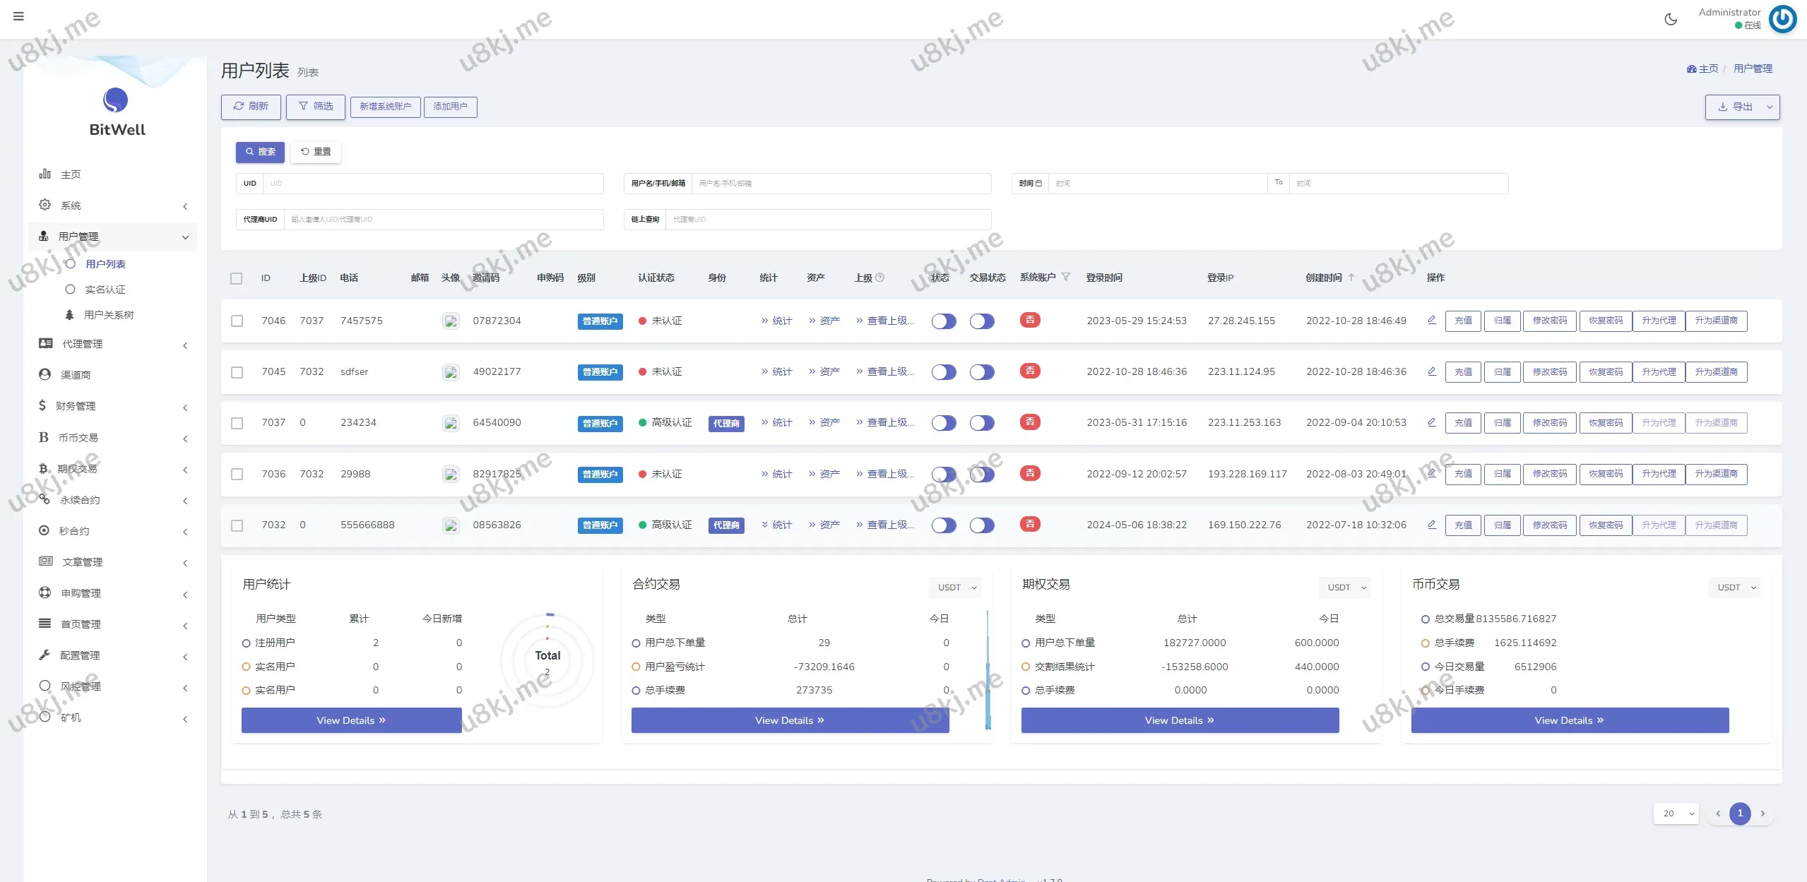Click 创建时间 sort arrow icon
The width and height of the screenshot is (1807, 882).
(x=1351, y=278)
